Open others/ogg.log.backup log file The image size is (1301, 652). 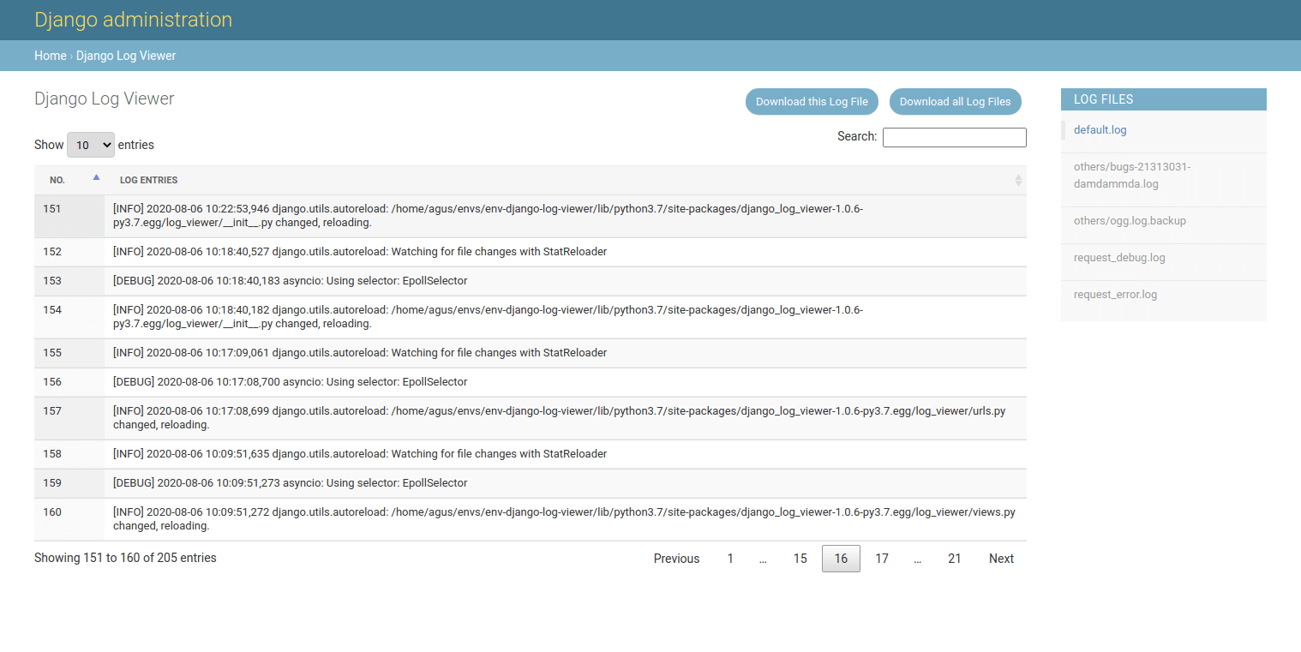click(1129, 221)
